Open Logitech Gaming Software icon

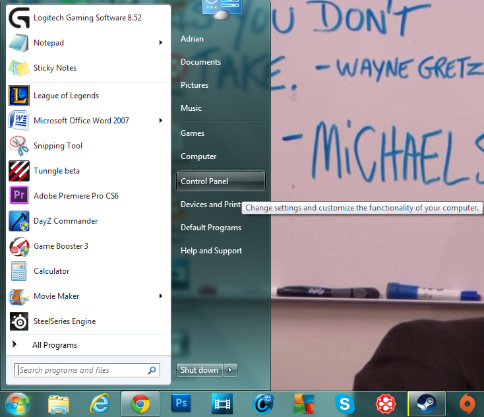tap(19, 18)
